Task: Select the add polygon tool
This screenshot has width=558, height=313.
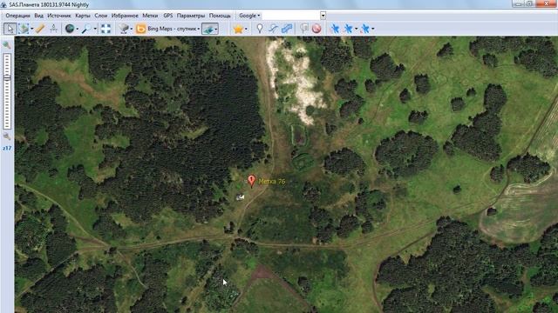Action: click(287, 29)
